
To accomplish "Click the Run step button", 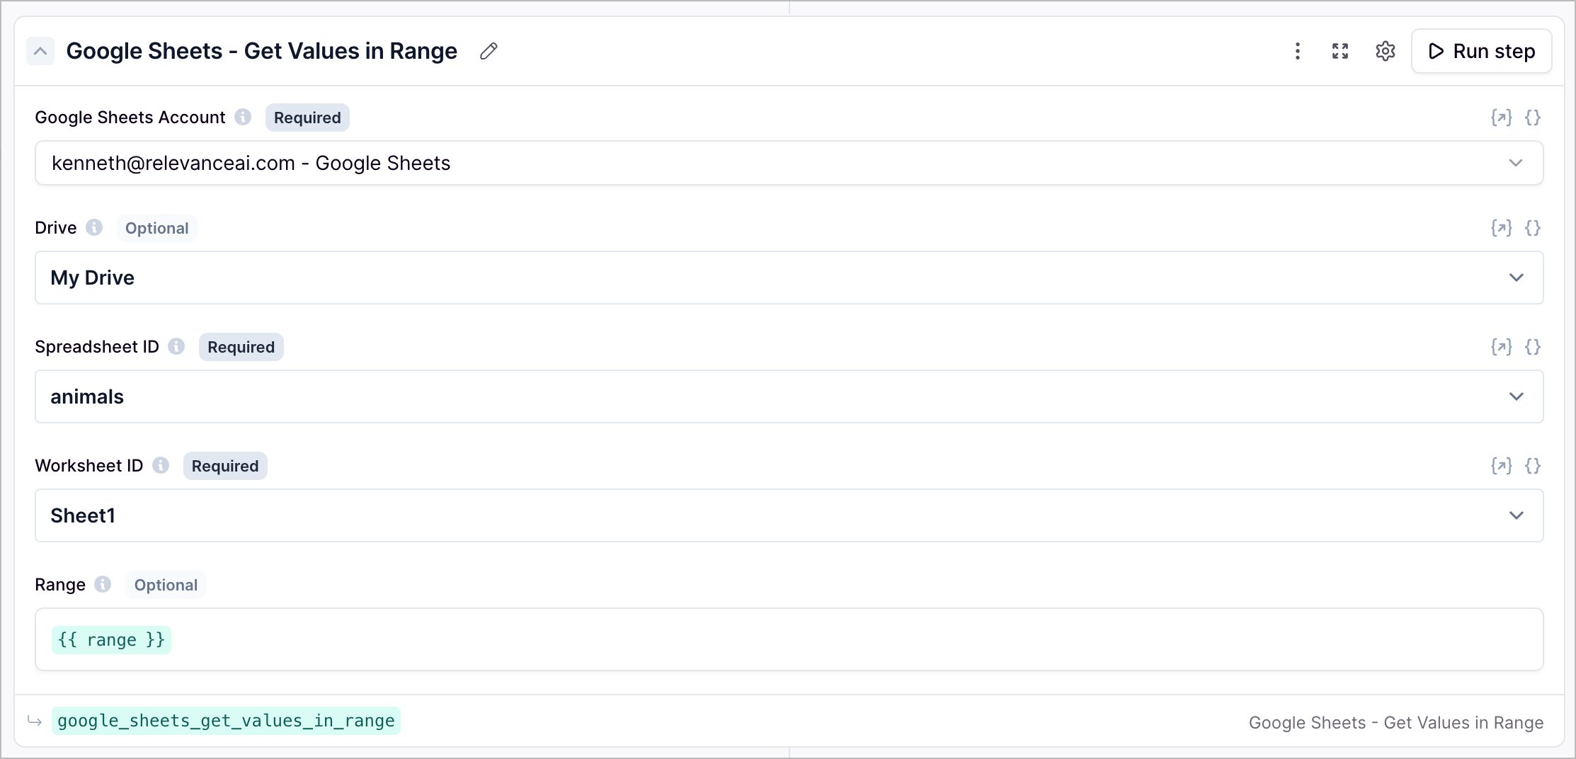I will click(1481, 51).
